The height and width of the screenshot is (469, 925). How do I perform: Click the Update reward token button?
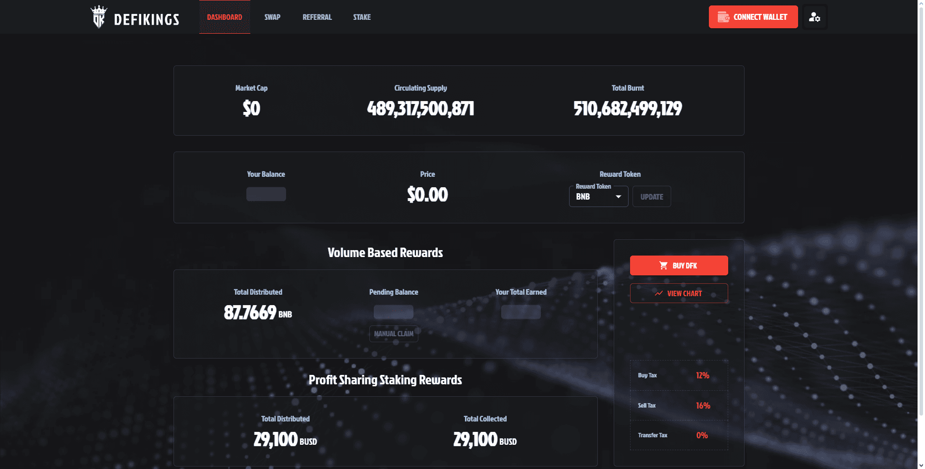click(x=651, y=197)
